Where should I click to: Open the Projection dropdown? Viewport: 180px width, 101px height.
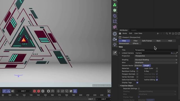pos(156,56)
